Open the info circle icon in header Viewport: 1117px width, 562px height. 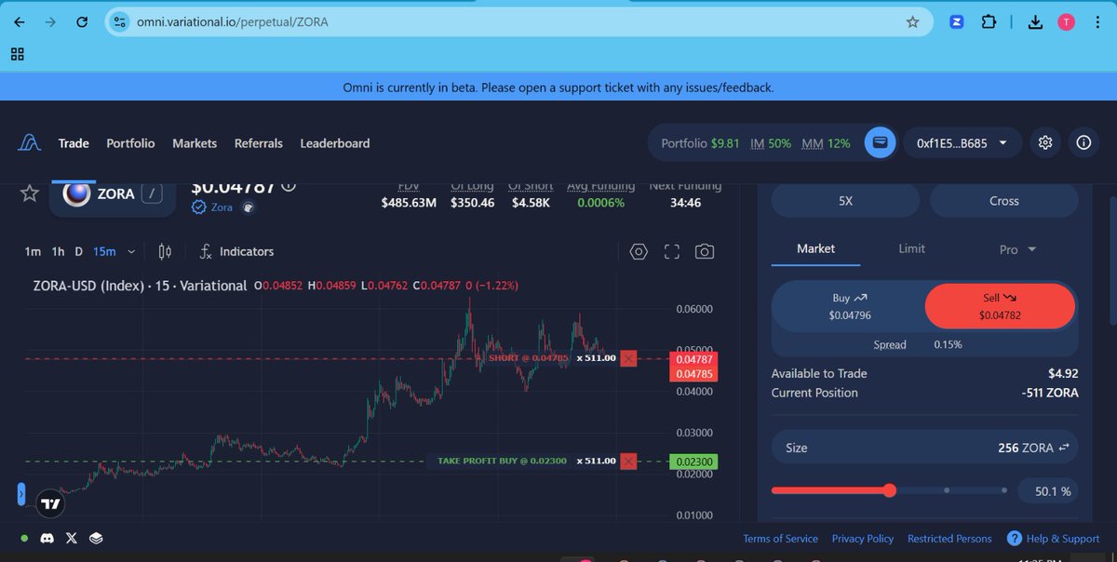pos(1083,143)
